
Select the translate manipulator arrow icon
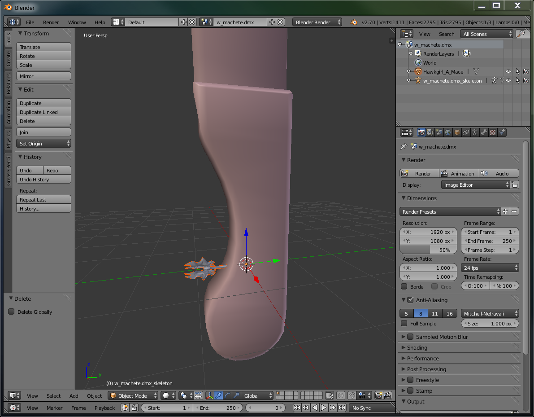[218, 395]
